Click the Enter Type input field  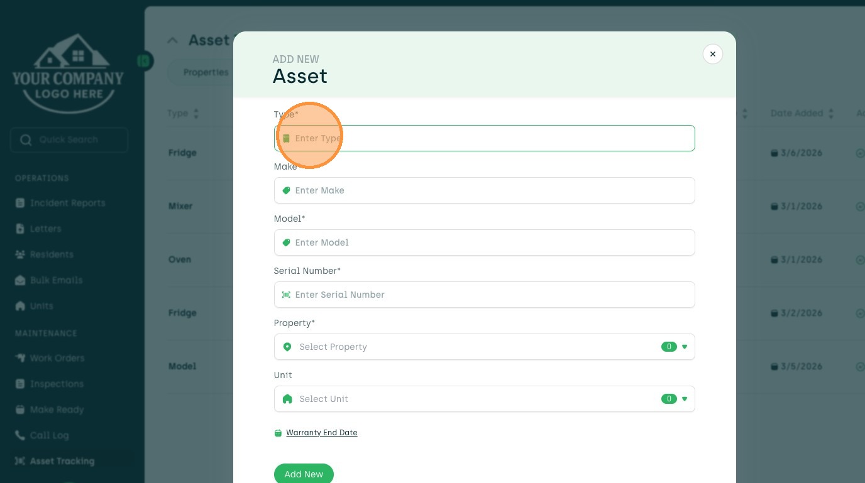click(x=484, y=138)
